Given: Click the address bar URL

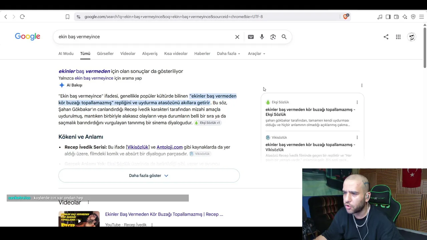Looking at the screenshot, I should tap(173, 17).
